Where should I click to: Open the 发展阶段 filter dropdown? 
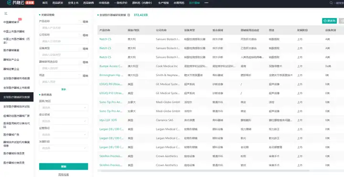point(64,148)
